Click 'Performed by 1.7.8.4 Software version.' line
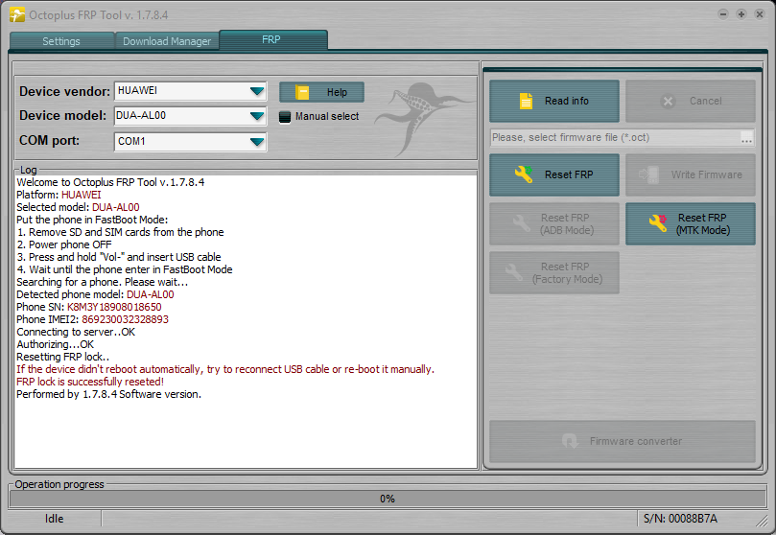The height and width of the screenshot is (535, 776). click(109, 395)
